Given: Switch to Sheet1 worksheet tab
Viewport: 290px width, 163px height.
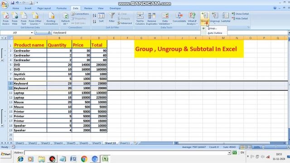Looking at the screenshot, I should (20, 143).
